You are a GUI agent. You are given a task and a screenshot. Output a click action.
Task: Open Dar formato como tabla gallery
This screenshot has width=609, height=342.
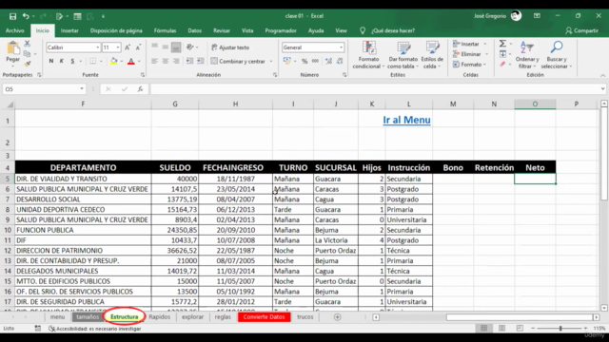click(403, 55)
